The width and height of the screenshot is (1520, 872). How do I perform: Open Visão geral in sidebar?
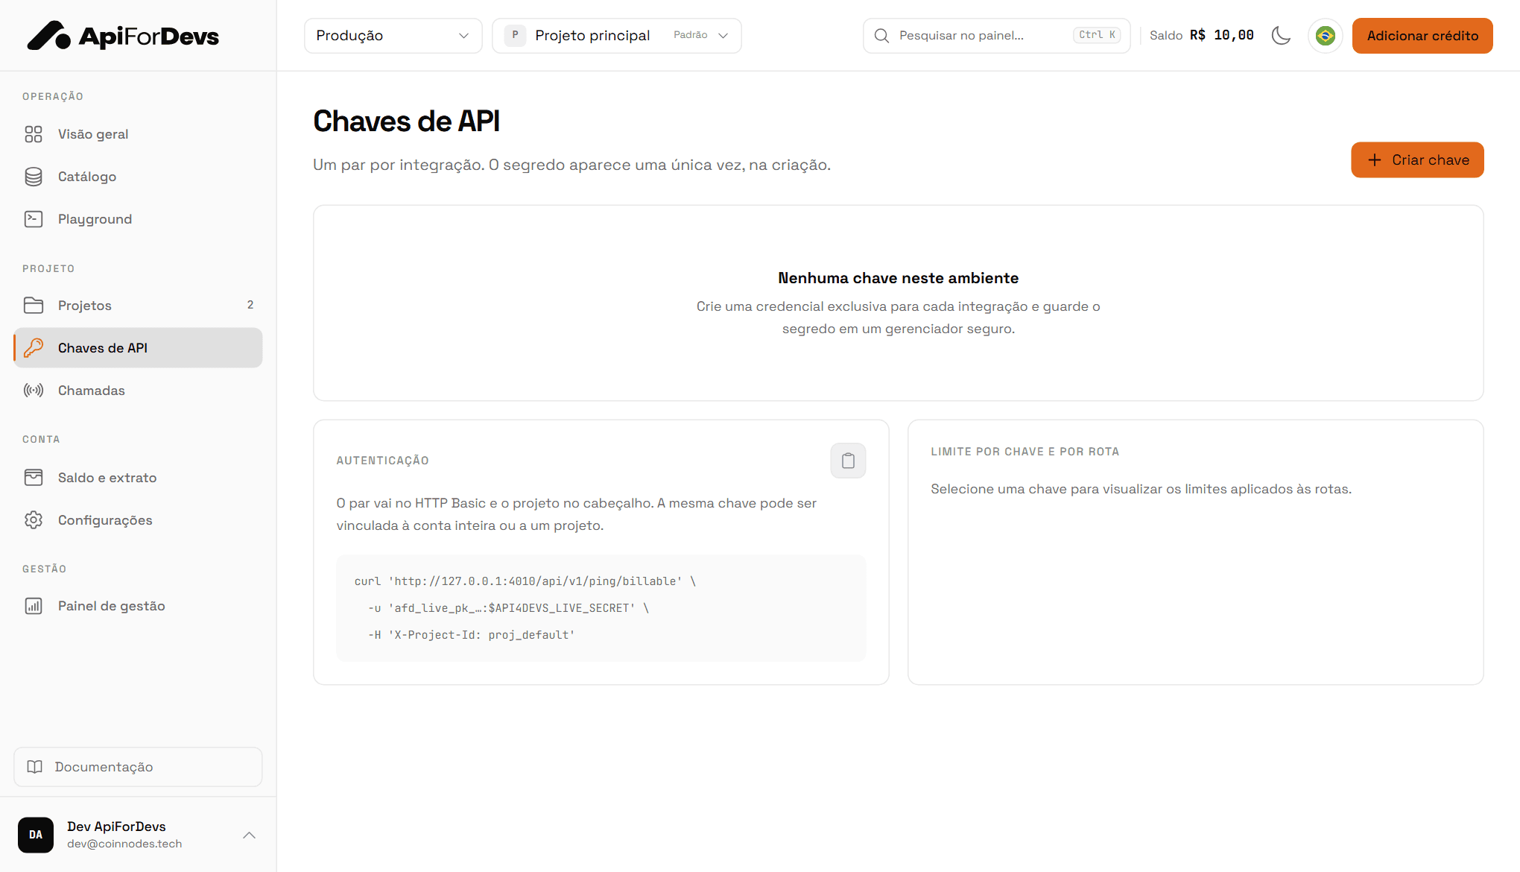tap(138, 134)
